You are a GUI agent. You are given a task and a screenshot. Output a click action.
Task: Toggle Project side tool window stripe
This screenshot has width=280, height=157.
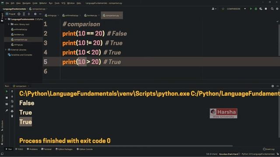click(x=2, y=17)
